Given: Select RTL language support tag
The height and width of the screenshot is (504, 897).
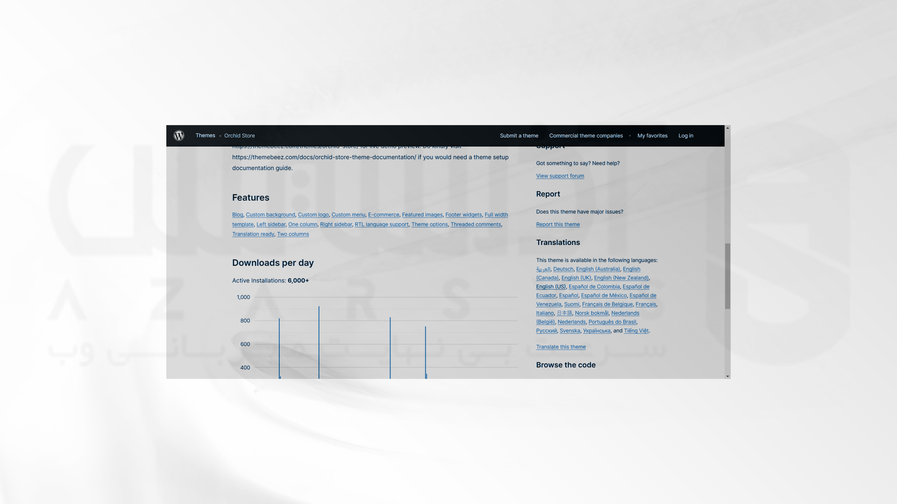Looking at the screenshot, I should [x=381, y=224].
